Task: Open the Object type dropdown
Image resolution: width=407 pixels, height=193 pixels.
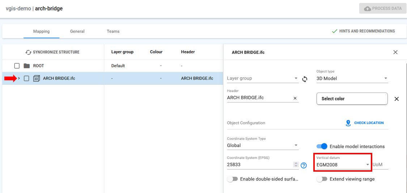Action: [x=352, y=78]
